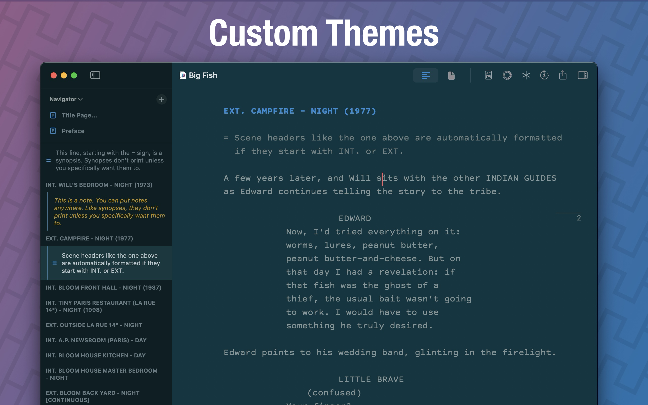
Task: Open the writing sprint timer icon
Action: [544, 75]
